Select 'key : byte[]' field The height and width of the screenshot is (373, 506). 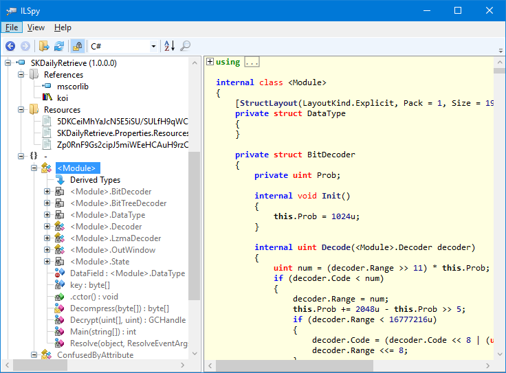[90, 285]
